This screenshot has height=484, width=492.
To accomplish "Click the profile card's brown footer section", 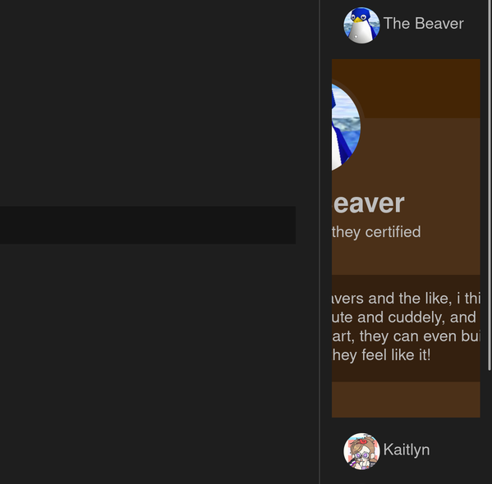I will tap(406, 400).
